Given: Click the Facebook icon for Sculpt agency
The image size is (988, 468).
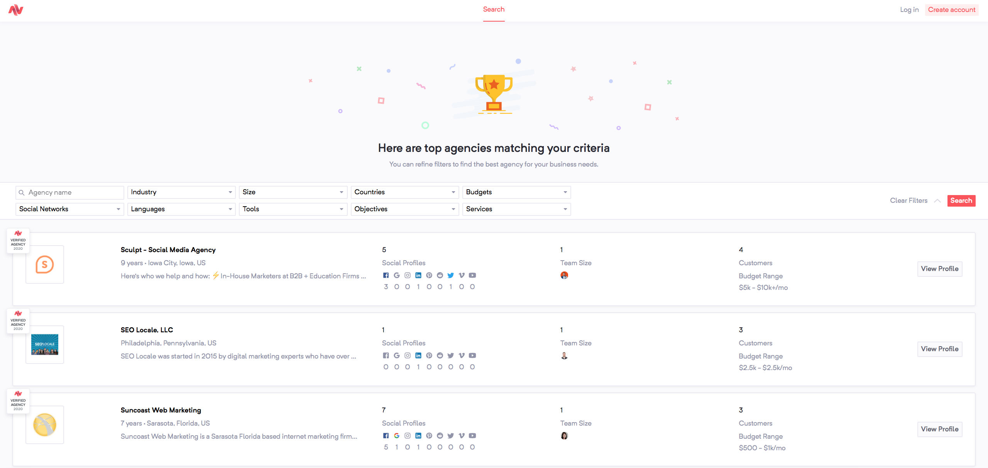Looking at the screenshot, I should [386, 275].
